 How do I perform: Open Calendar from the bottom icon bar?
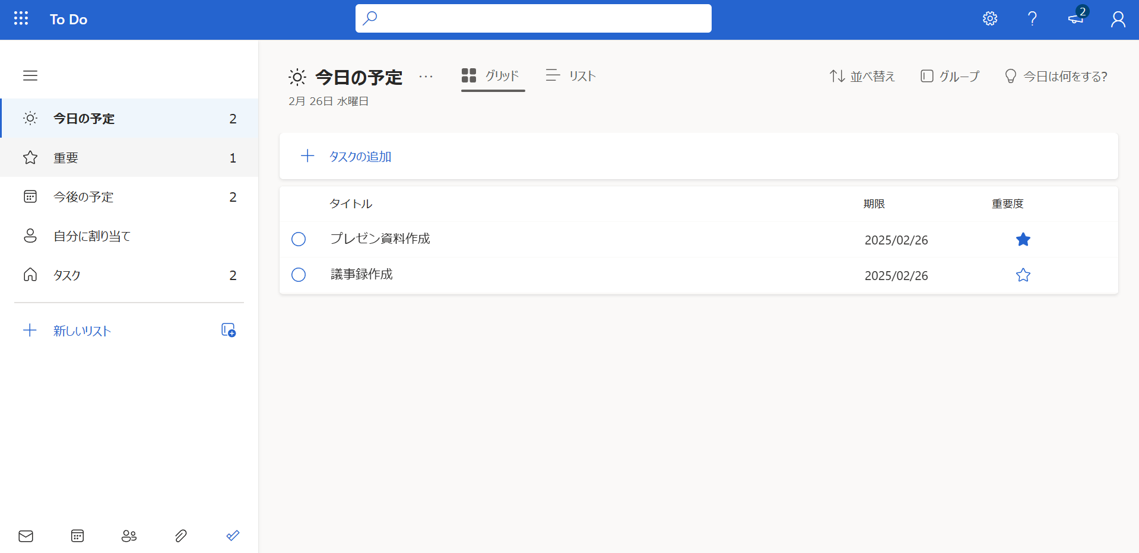point(77,536)
